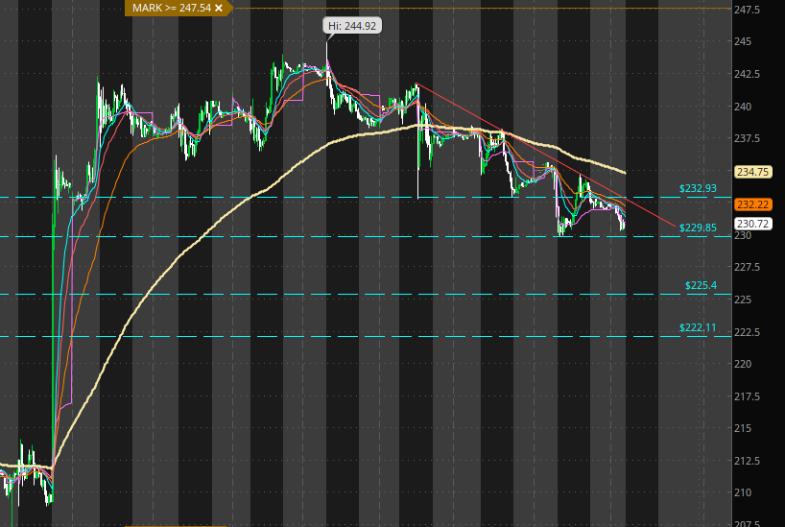Click the 247.5 axis label

coord(747,10)
